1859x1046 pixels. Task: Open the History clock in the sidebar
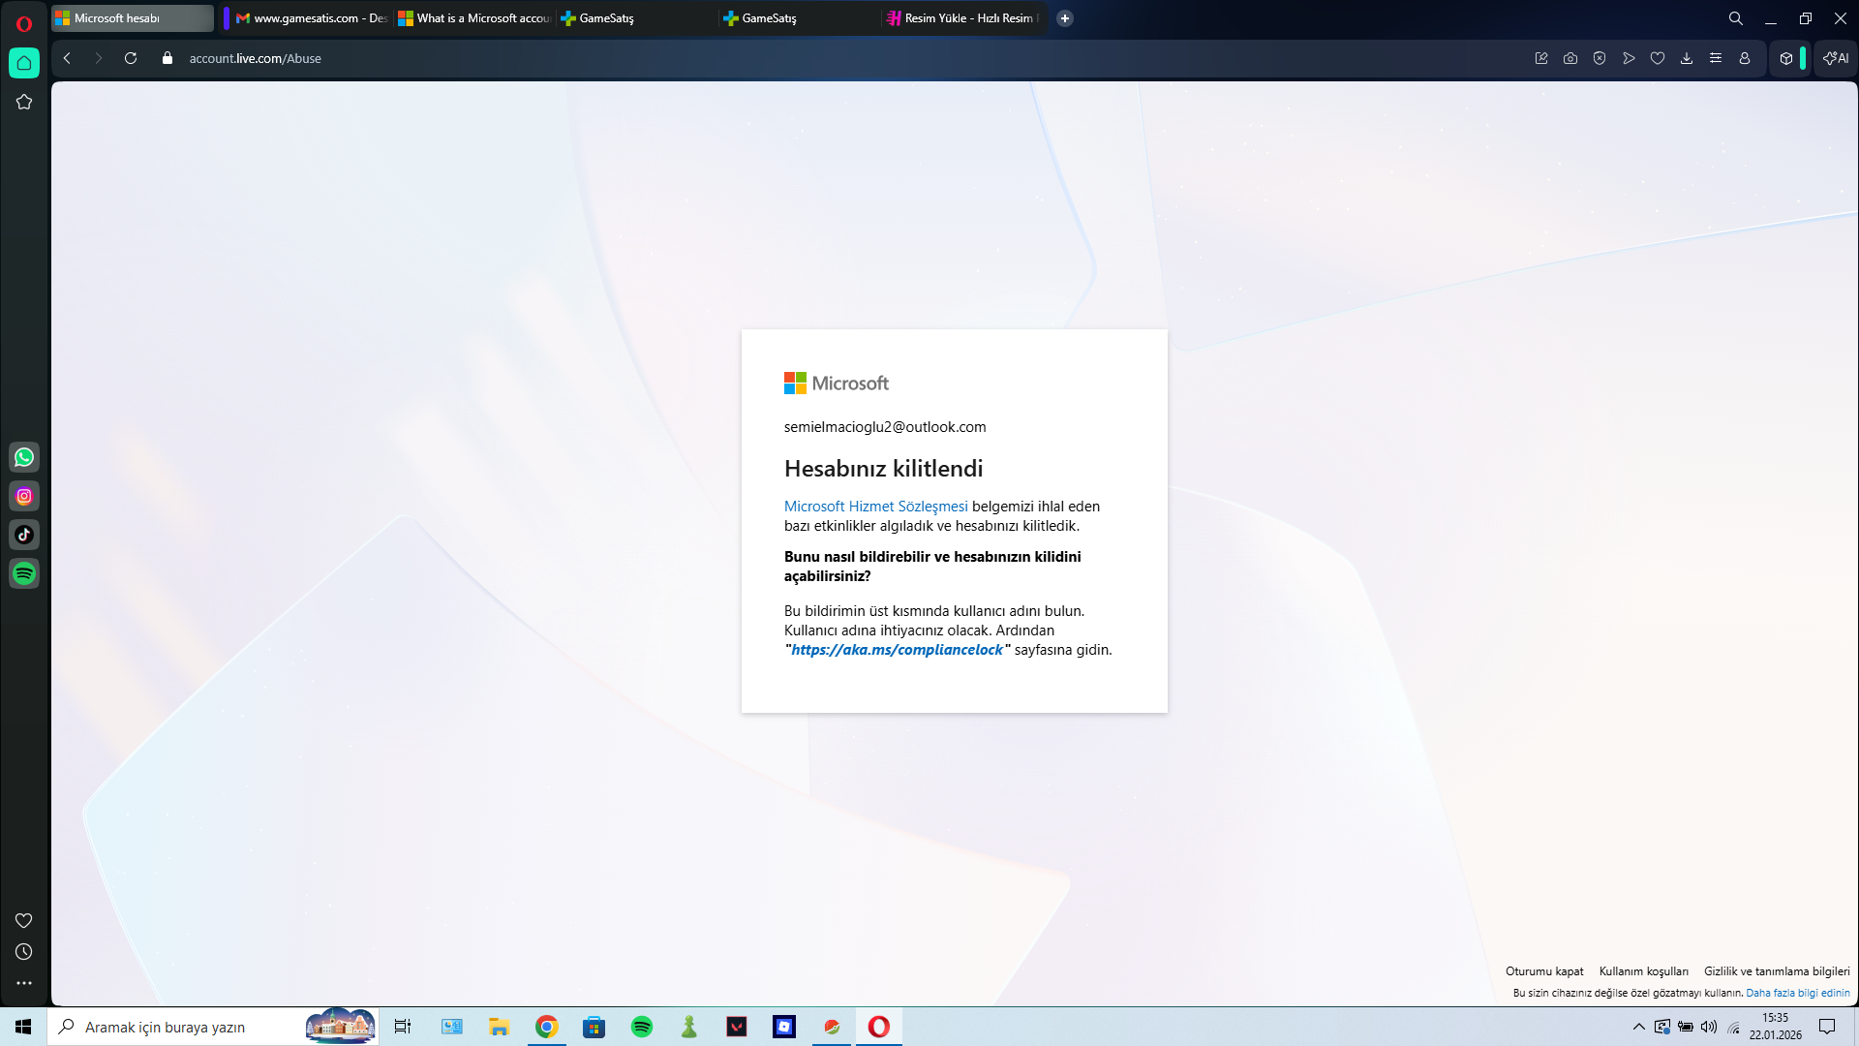coord(24,952)
